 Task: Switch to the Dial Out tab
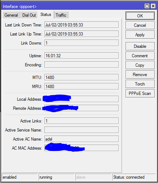(x=29, y=15)
